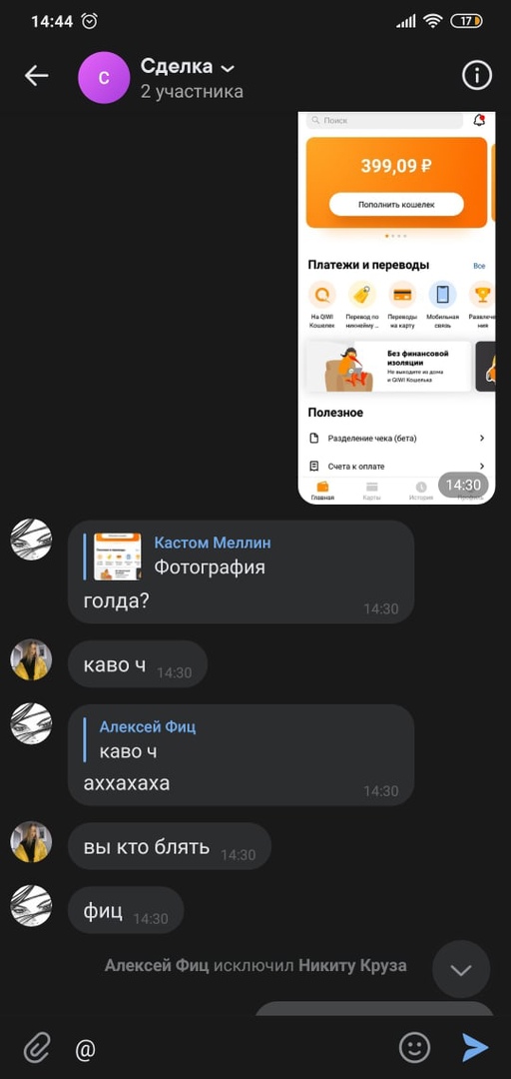
Task: Expand the Сделка chat title dropdown chevron
Action: (228, 68)
